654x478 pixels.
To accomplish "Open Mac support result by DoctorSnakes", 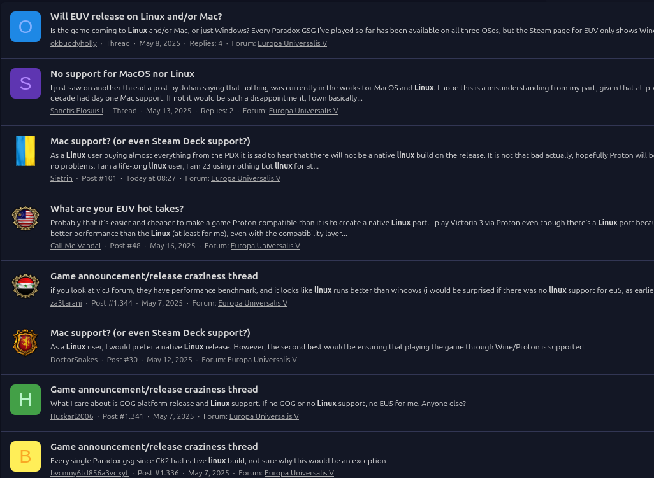I will point(150,333).
